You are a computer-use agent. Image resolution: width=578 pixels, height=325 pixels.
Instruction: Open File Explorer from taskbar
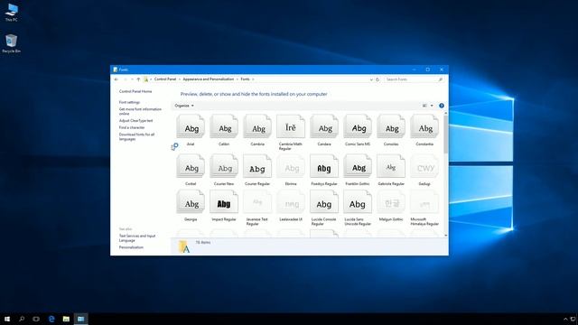pos(66,319)
